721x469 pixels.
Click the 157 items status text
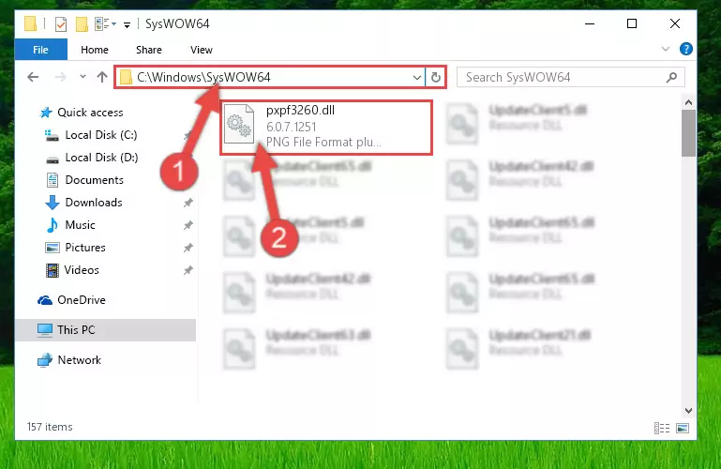click(50, 427)
